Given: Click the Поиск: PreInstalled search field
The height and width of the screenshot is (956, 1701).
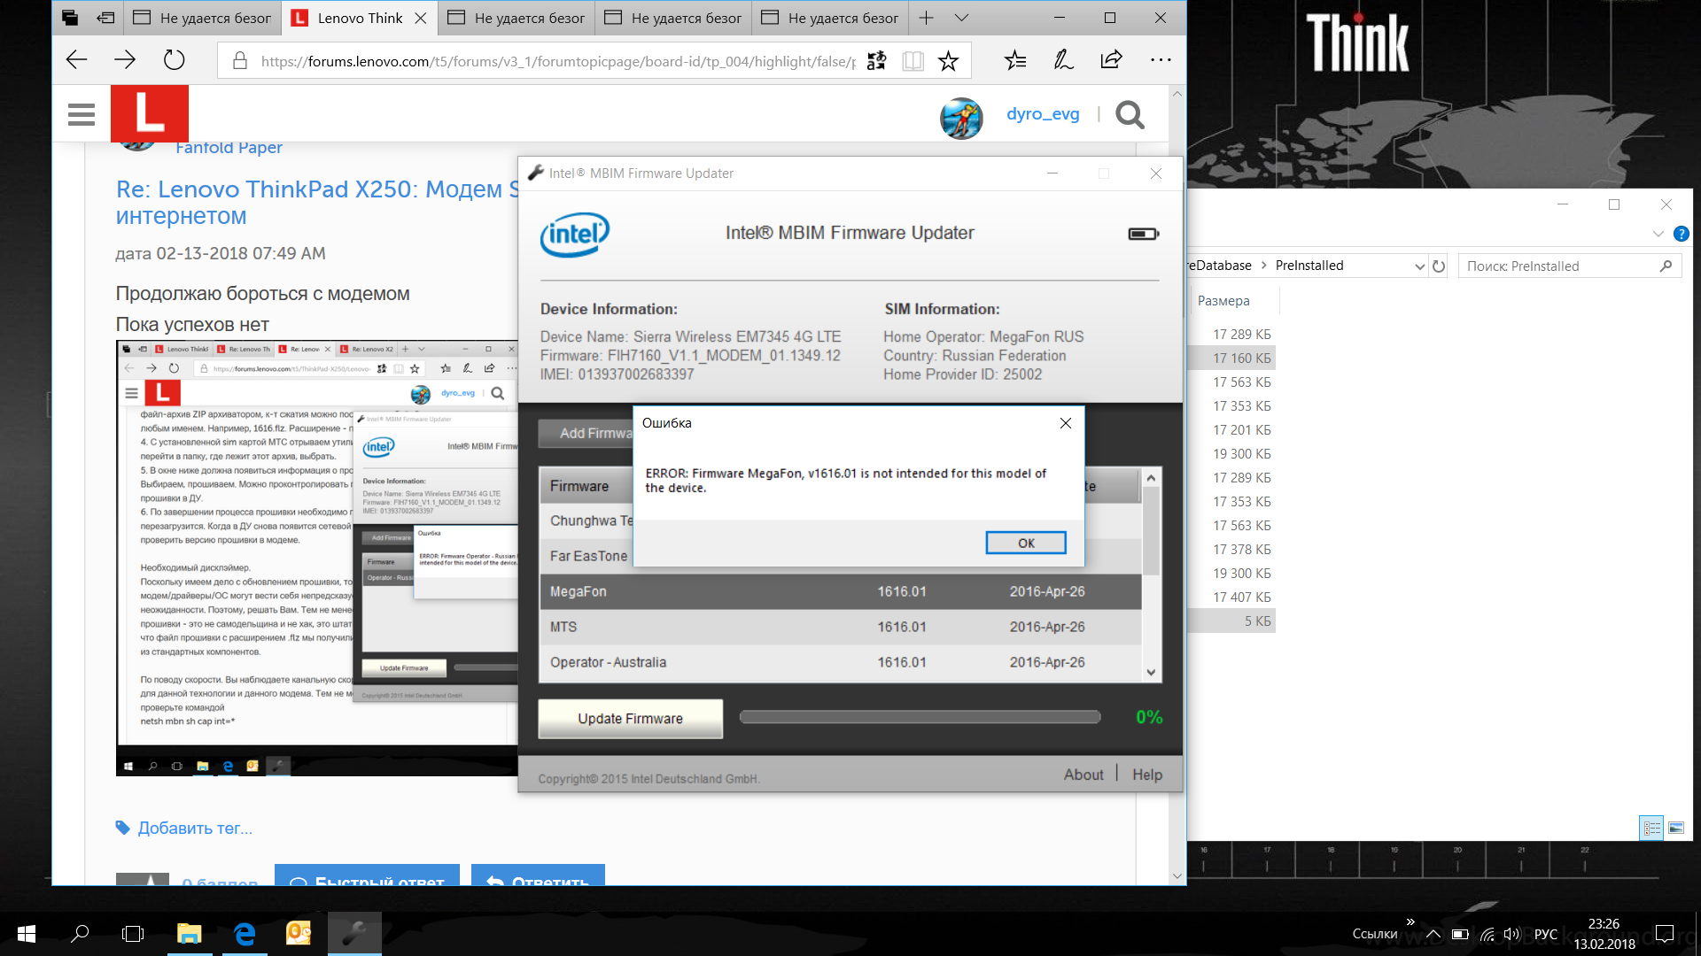Looking at the screenshot, I should pos(1568,266).
